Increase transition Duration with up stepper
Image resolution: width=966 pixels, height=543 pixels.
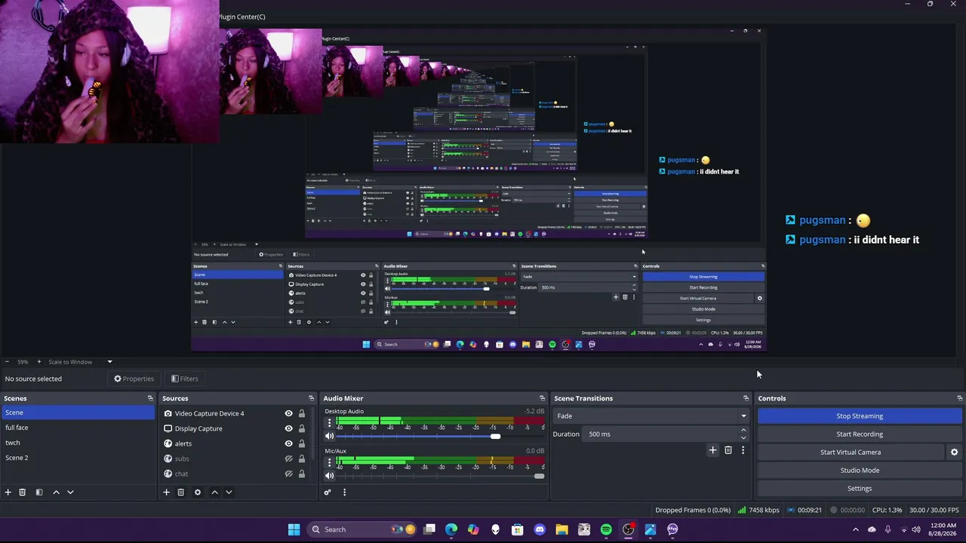743,431
